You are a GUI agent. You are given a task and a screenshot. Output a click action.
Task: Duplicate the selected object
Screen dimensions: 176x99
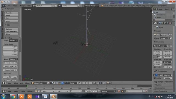(x=12, y=29)
